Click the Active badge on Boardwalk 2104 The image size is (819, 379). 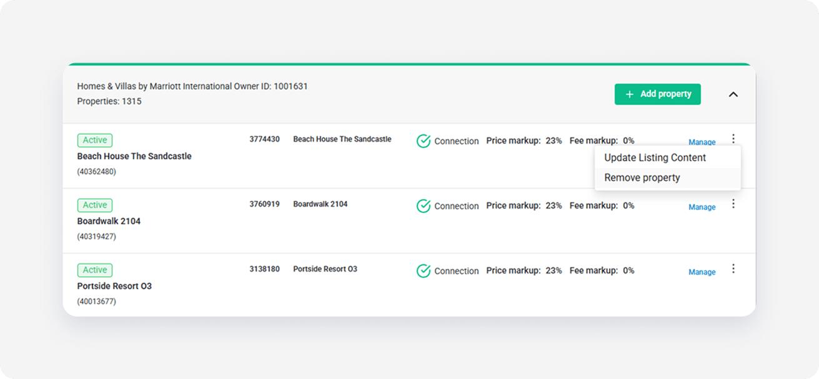(x=95, y=205)
